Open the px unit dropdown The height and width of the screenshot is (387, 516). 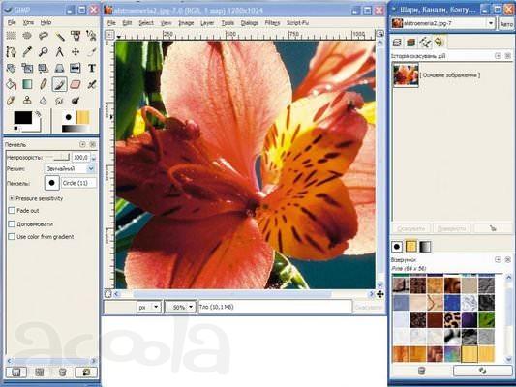point(149,307)
